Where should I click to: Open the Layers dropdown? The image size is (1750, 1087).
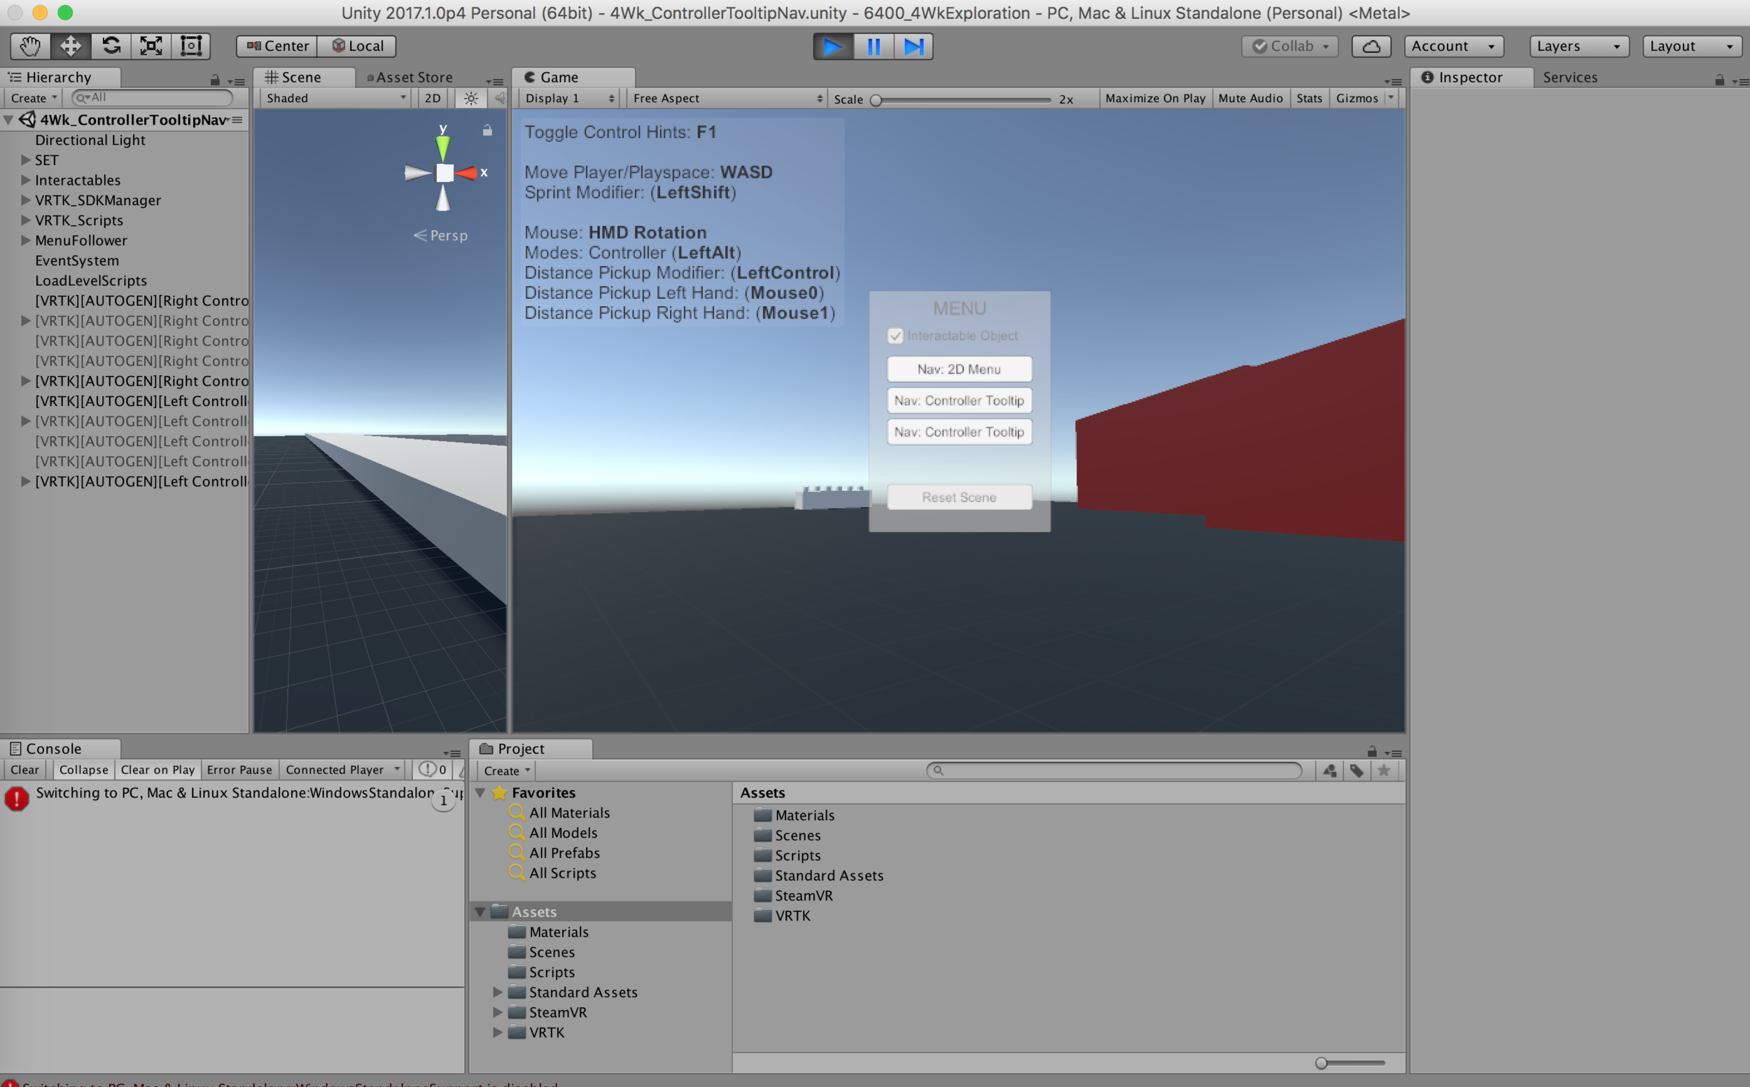point(1579,46)
